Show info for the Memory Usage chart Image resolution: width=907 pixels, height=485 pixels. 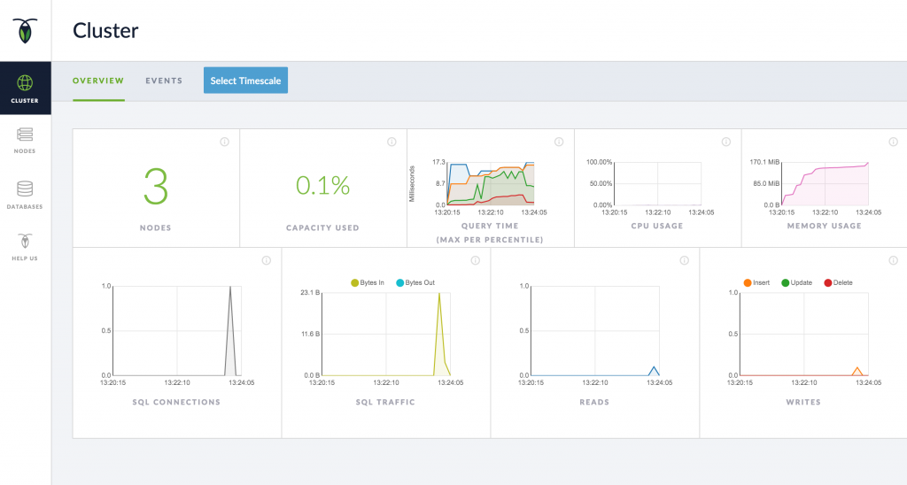893,142
